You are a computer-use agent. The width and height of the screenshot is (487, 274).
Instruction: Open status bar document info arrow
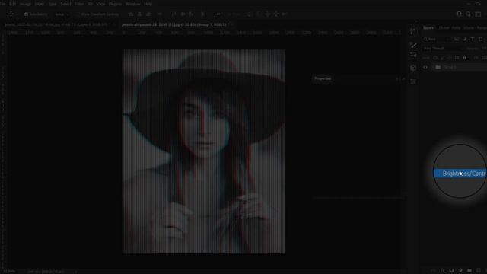(75, 272)
